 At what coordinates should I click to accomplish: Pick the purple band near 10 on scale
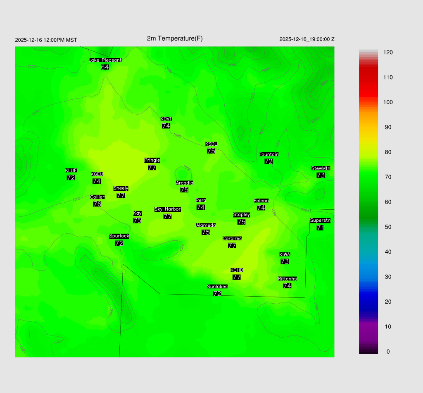(x=368, y=329)
